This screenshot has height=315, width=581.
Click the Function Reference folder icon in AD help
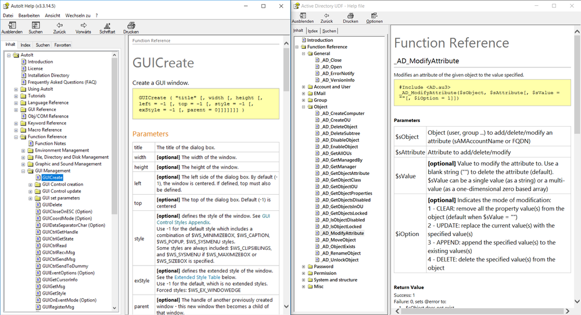click(x=303, y=47)
